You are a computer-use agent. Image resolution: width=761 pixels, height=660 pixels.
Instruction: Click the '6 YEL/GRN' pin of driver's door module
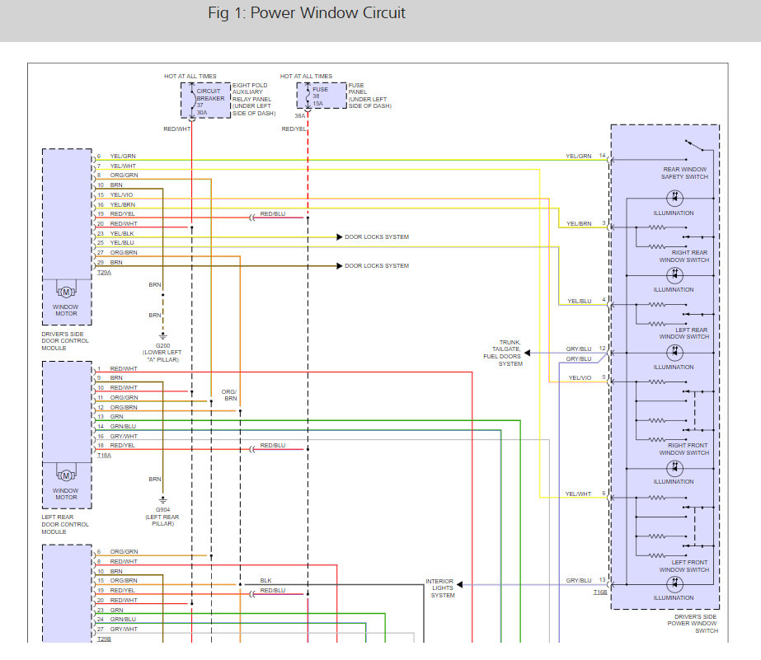116,157
